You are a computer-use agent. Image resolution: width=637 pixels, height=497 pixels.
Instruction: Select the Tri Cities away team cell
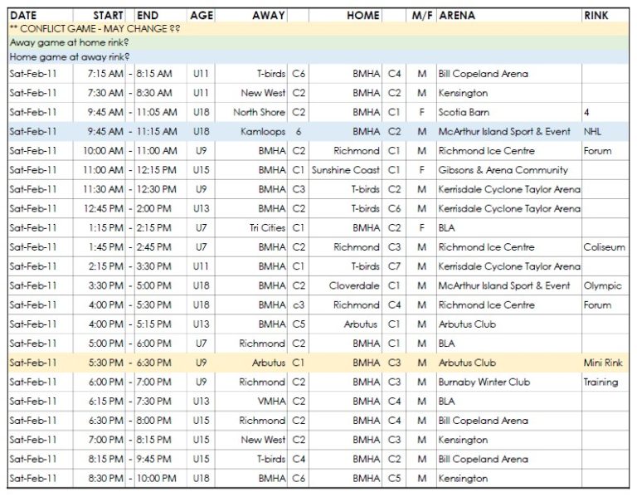[x=267, y=227]
